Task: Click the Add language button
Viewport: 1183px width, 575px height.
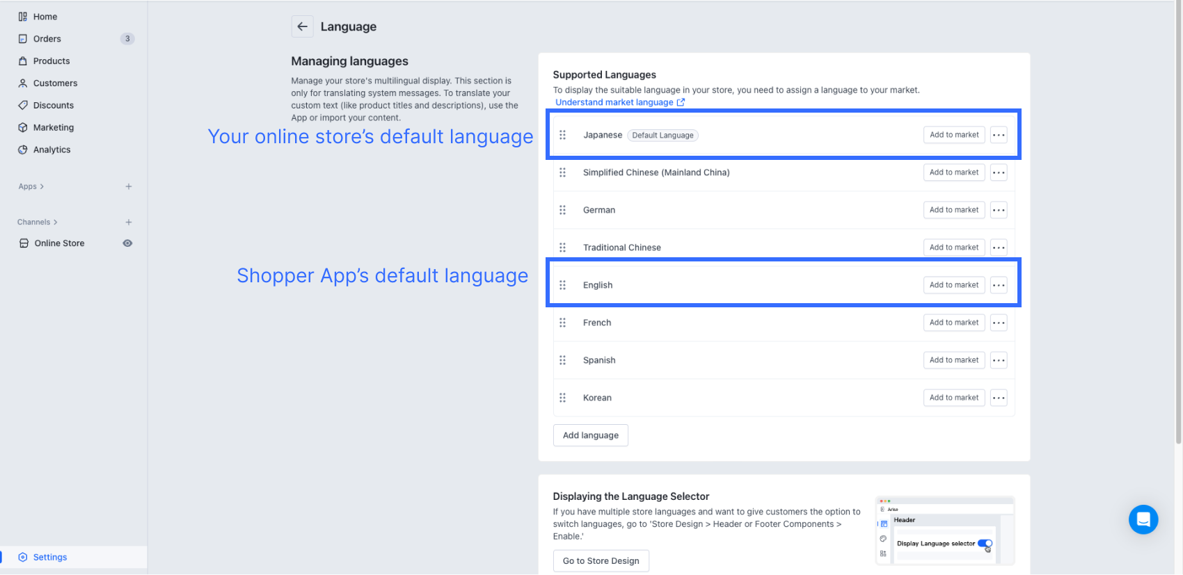Action: 591,435
